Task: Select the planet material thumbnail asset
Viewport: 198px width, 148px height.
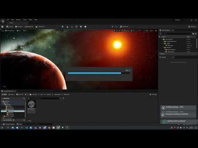Action: [x=31, y=106]
